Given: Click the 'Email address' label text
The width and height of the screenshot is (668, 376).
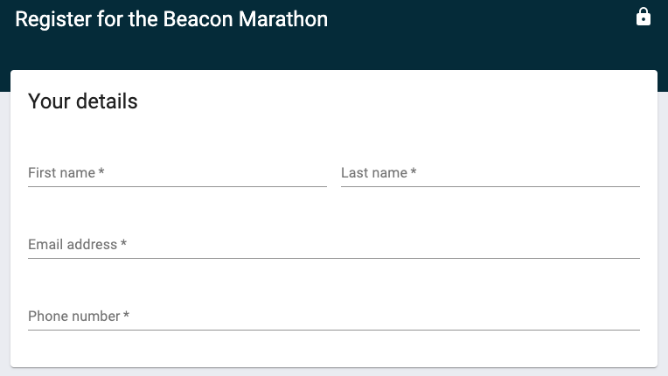Looking at the screenshot, I should click(x=73, y=245).
